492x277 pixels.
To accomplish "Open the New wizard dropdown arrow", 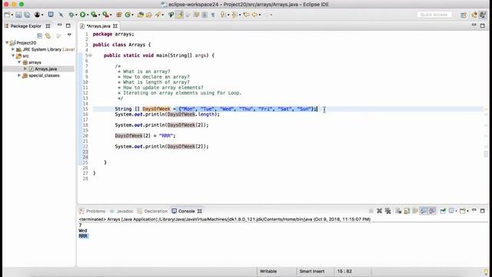I will coord(12,15).
